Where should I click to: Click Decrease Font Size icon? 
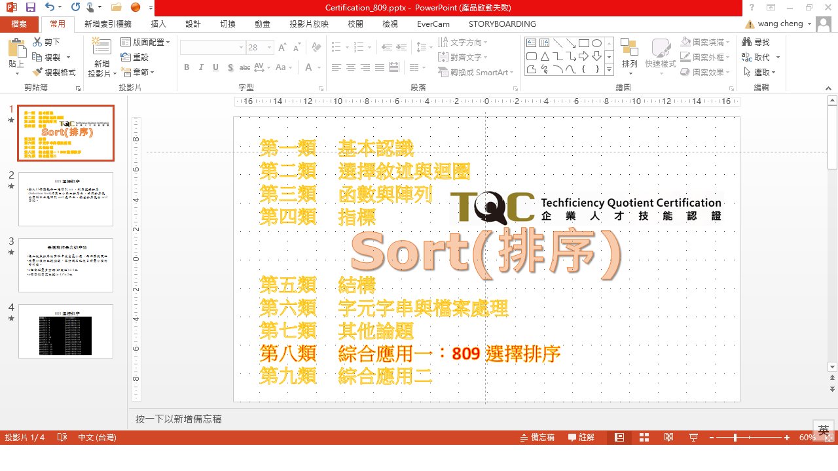(299, 47)
